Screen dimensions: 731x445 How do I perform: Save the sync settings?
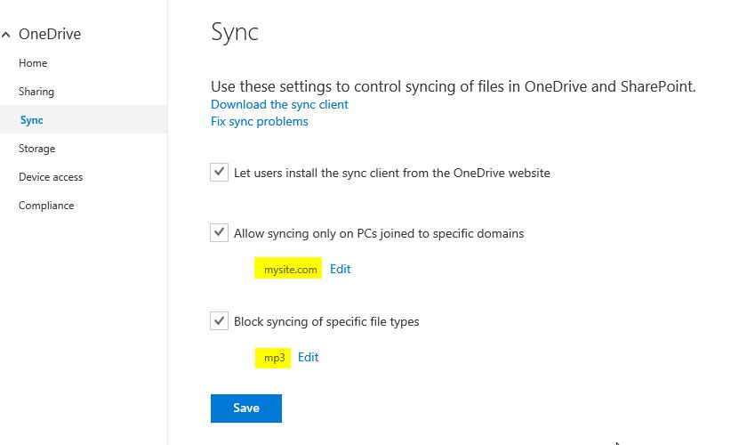(246, 409)
